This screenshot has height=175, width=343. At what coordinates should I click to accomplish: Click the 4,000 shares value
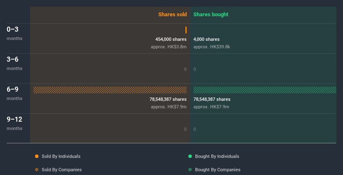click(206, 39)
